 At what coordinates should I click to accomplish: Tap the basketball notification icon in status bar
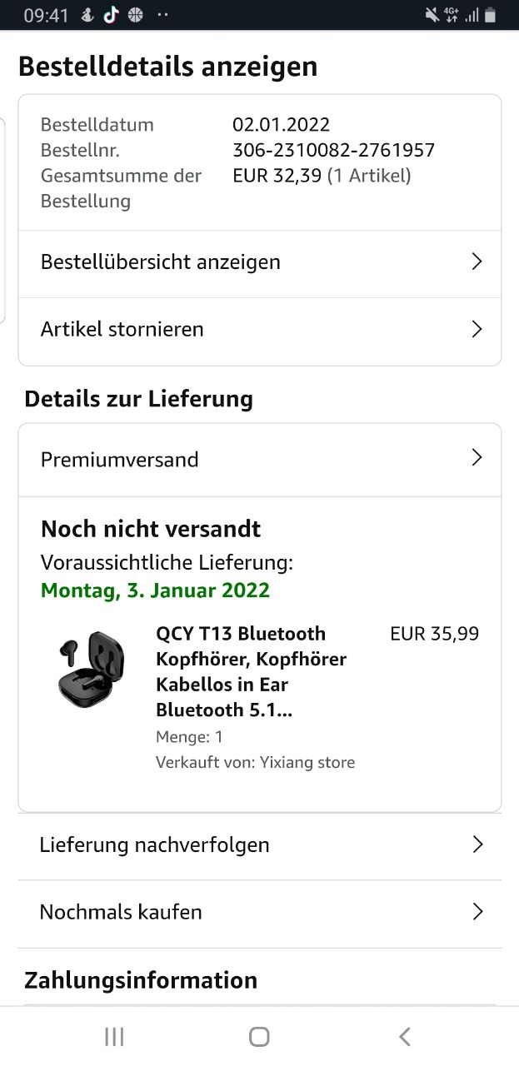tap(135, 15)
